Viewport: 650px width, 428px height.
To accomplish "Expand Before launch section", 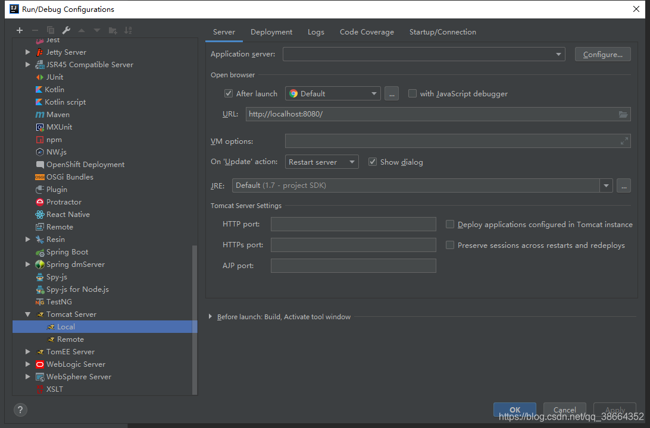I will (x=210, y=317).
